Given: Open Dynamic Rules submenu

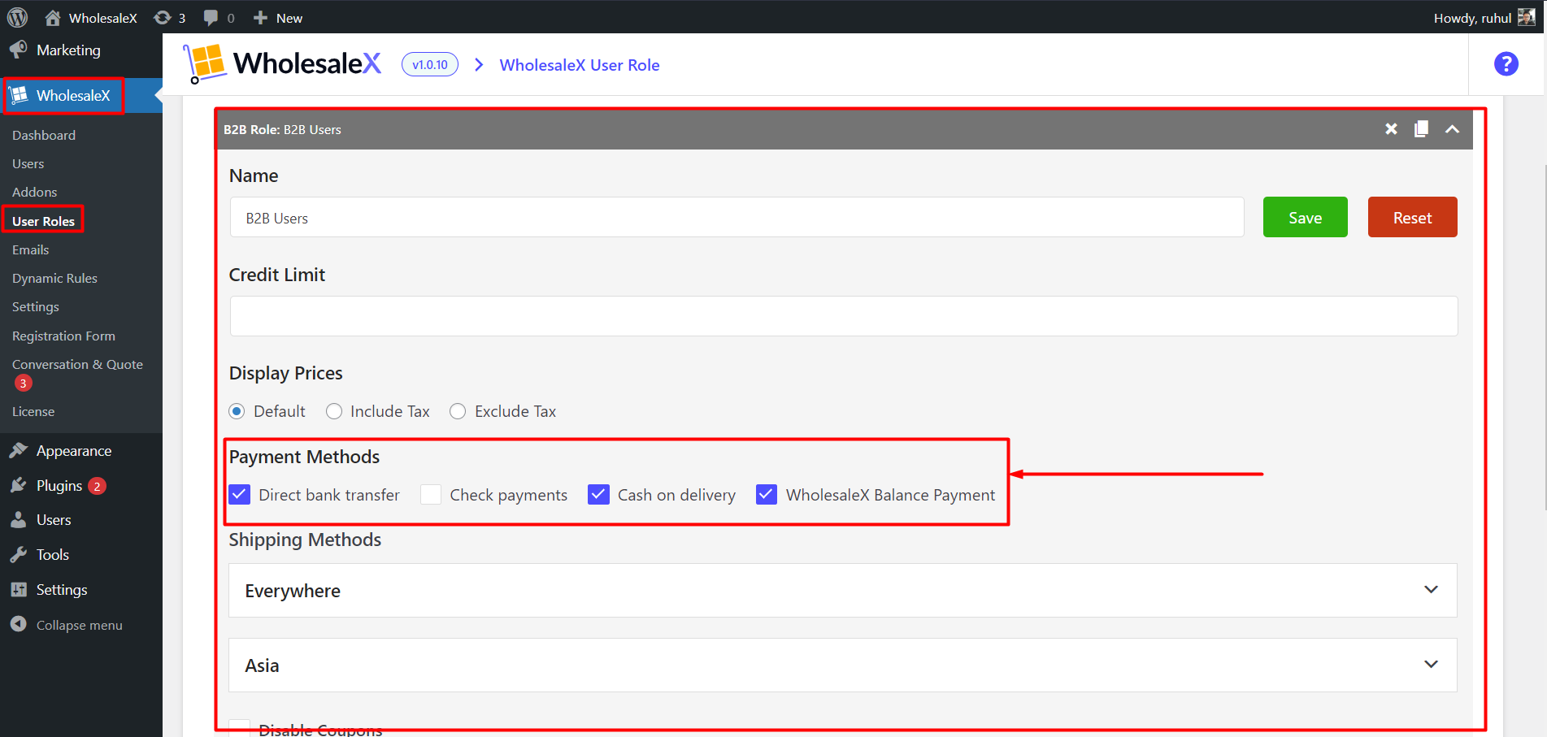Looking at the screenshot, I should point(54,279).
